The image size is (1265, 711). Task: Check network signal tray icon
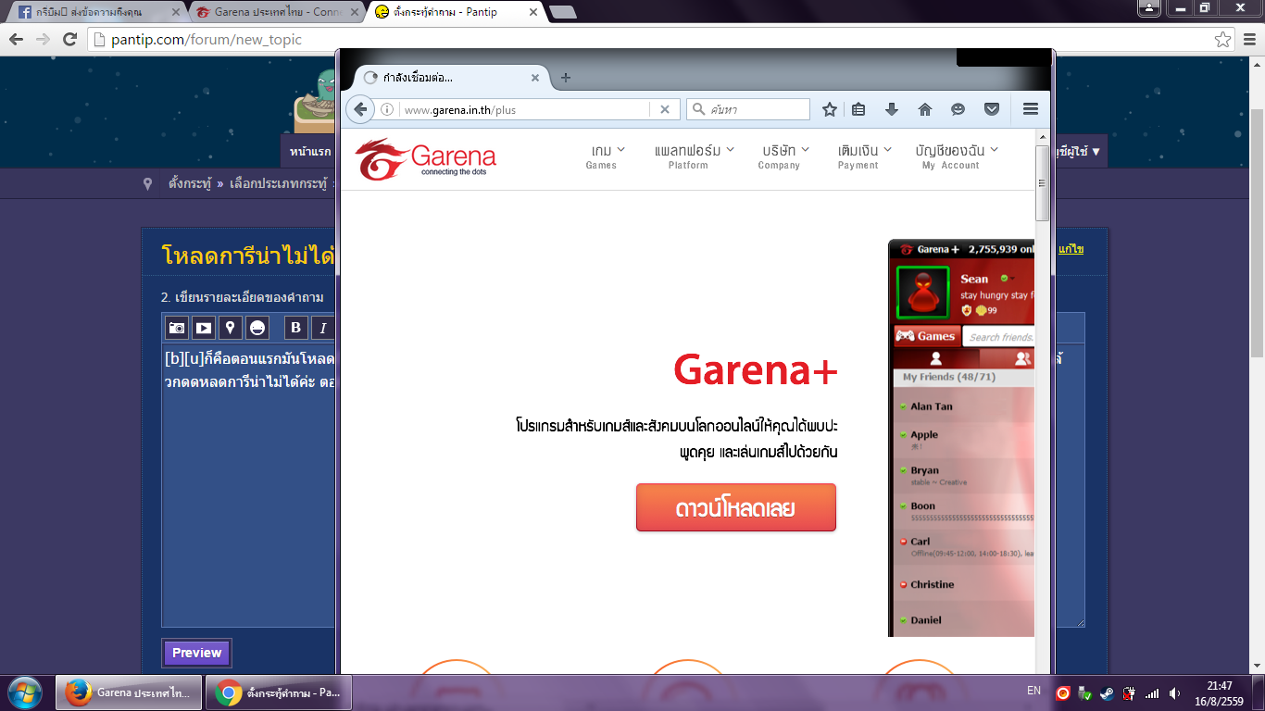[x=1152, y=692]
